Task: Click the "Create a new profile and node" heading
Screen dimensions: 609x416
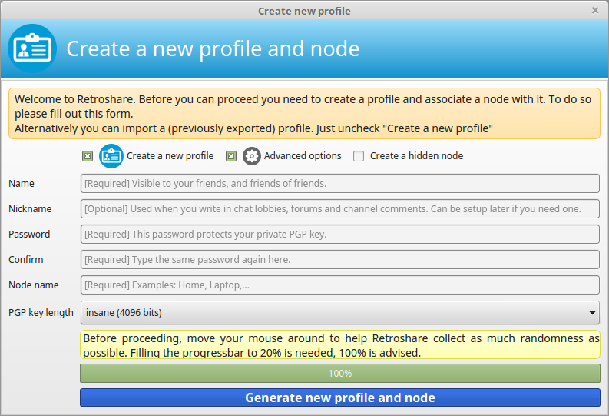Action: (213, 49)
